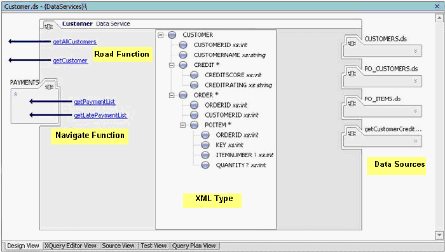Select the 'PO_ITEMS.ds' data source label
Screen dimensions: 445x252
pyautogui.click(x=382, y=99)
